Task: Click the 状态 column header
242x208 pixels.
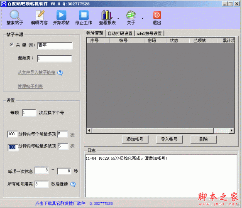Action: 178,40
